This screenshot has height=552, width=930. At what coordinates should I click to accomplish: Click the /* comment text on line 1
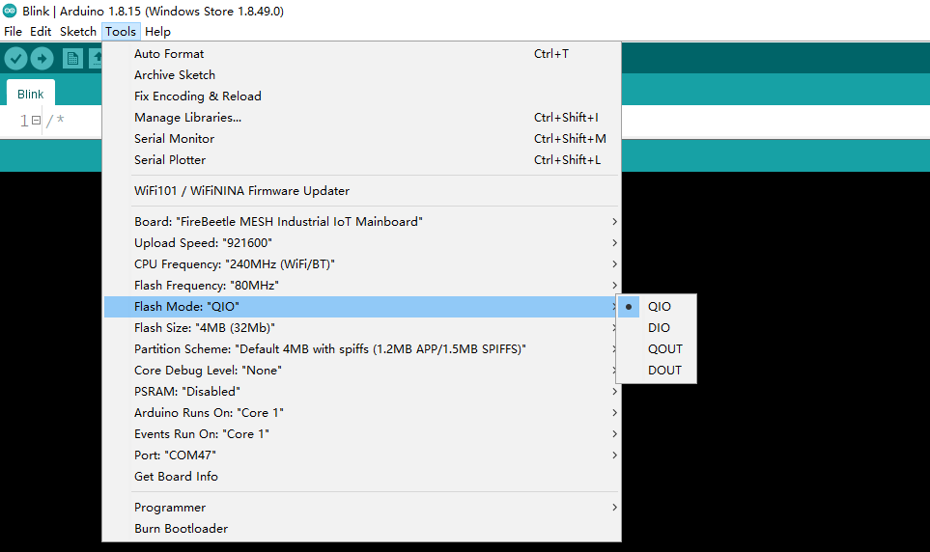[55, 121]
